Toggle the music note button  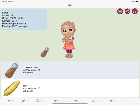tap(135, 11)
